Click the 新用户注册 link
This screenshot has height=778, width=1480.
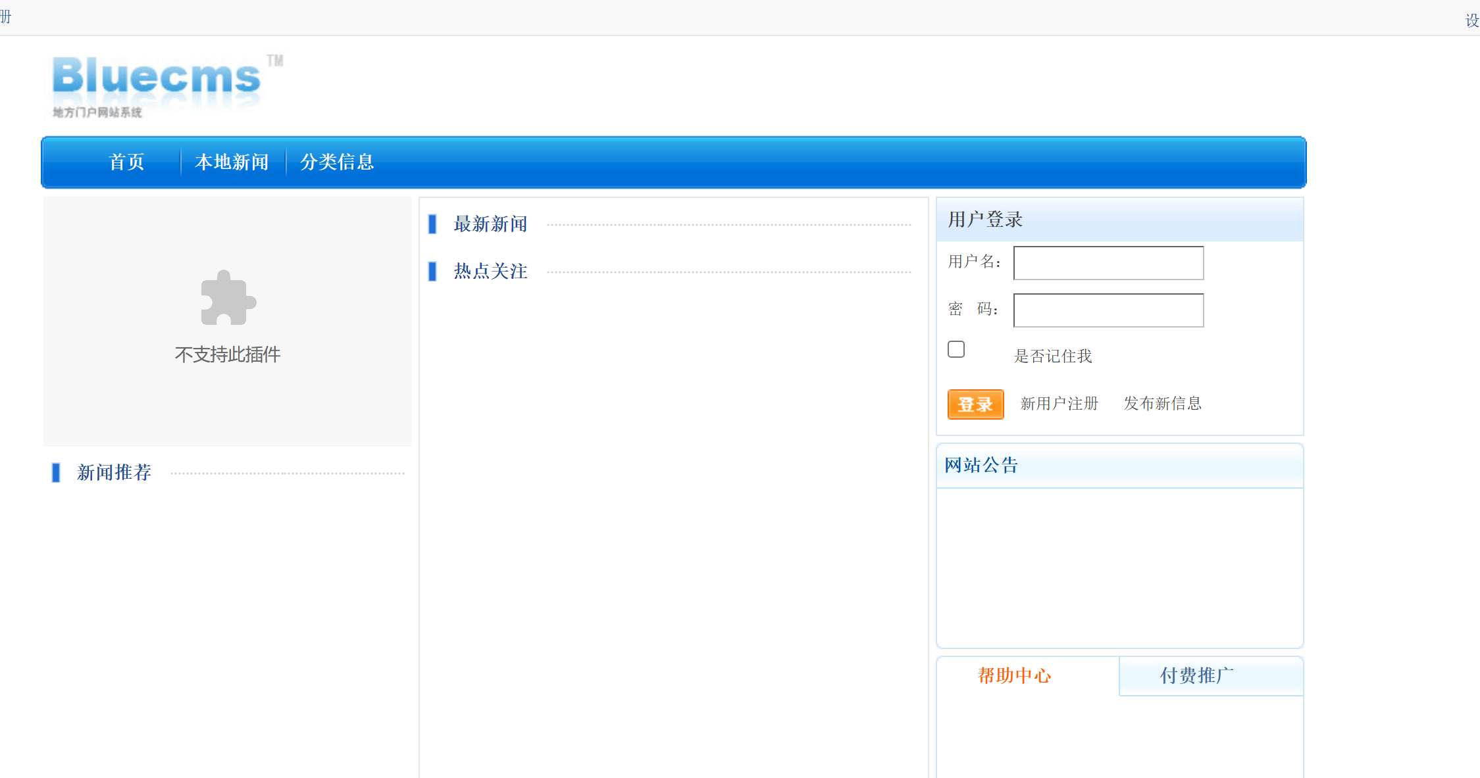pyautogui.click(x=1059, y=404)
